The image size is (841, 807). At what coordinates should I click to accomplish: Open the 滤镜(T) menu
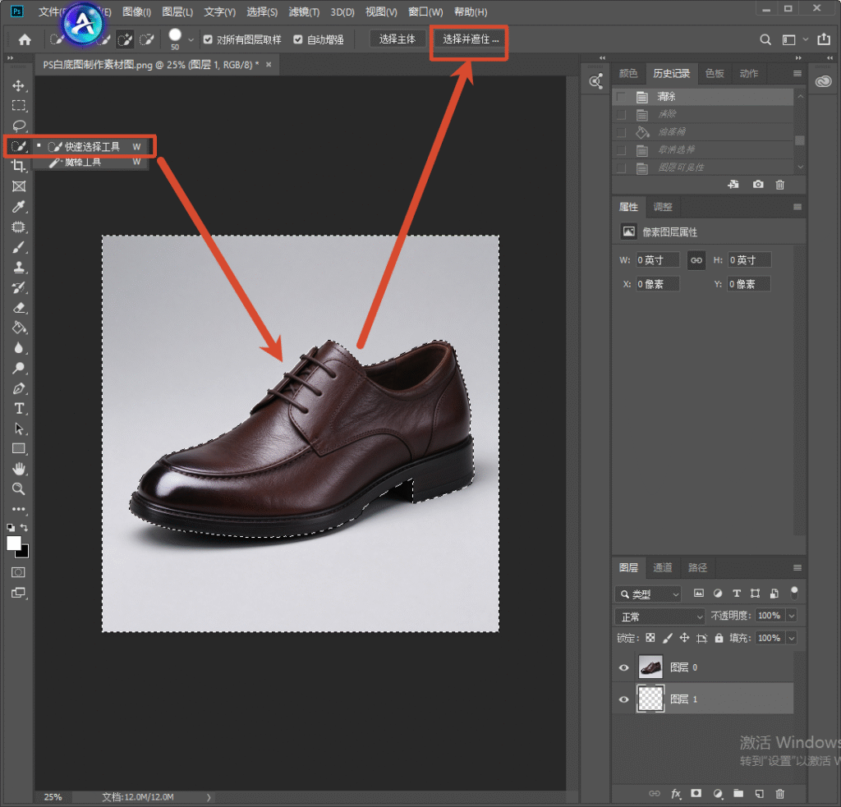point(304,11)
